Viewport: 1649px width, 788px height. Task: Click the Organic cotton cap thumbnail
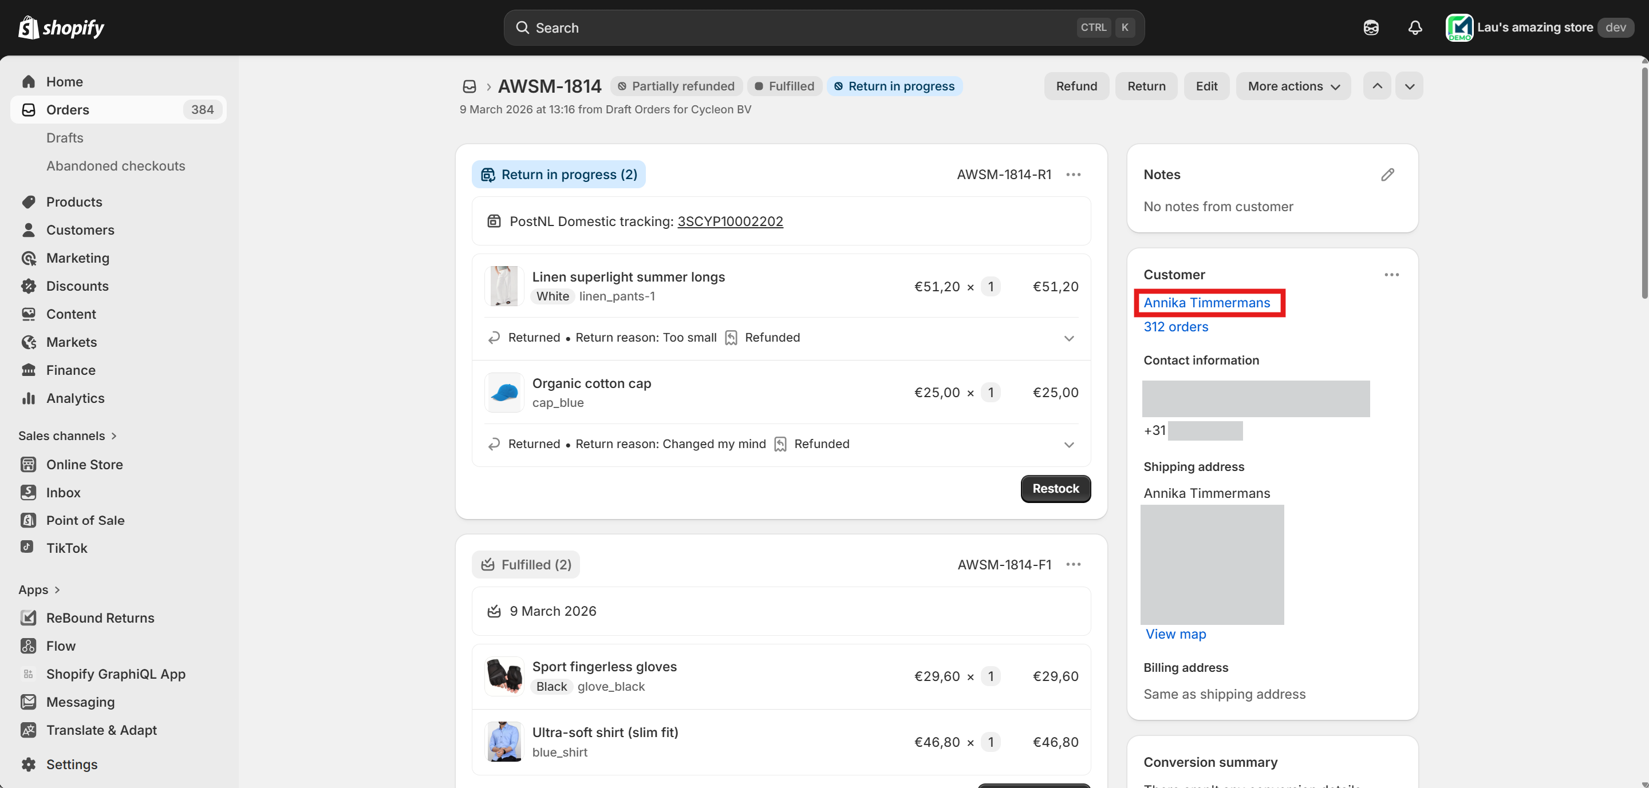point(504,393)
